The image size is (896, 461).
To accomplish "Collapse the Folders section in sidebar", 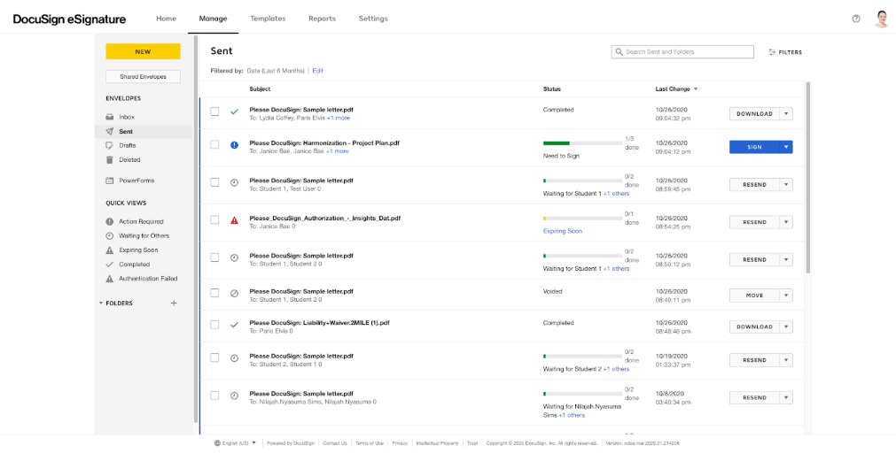I will click(x=101, y=303).
